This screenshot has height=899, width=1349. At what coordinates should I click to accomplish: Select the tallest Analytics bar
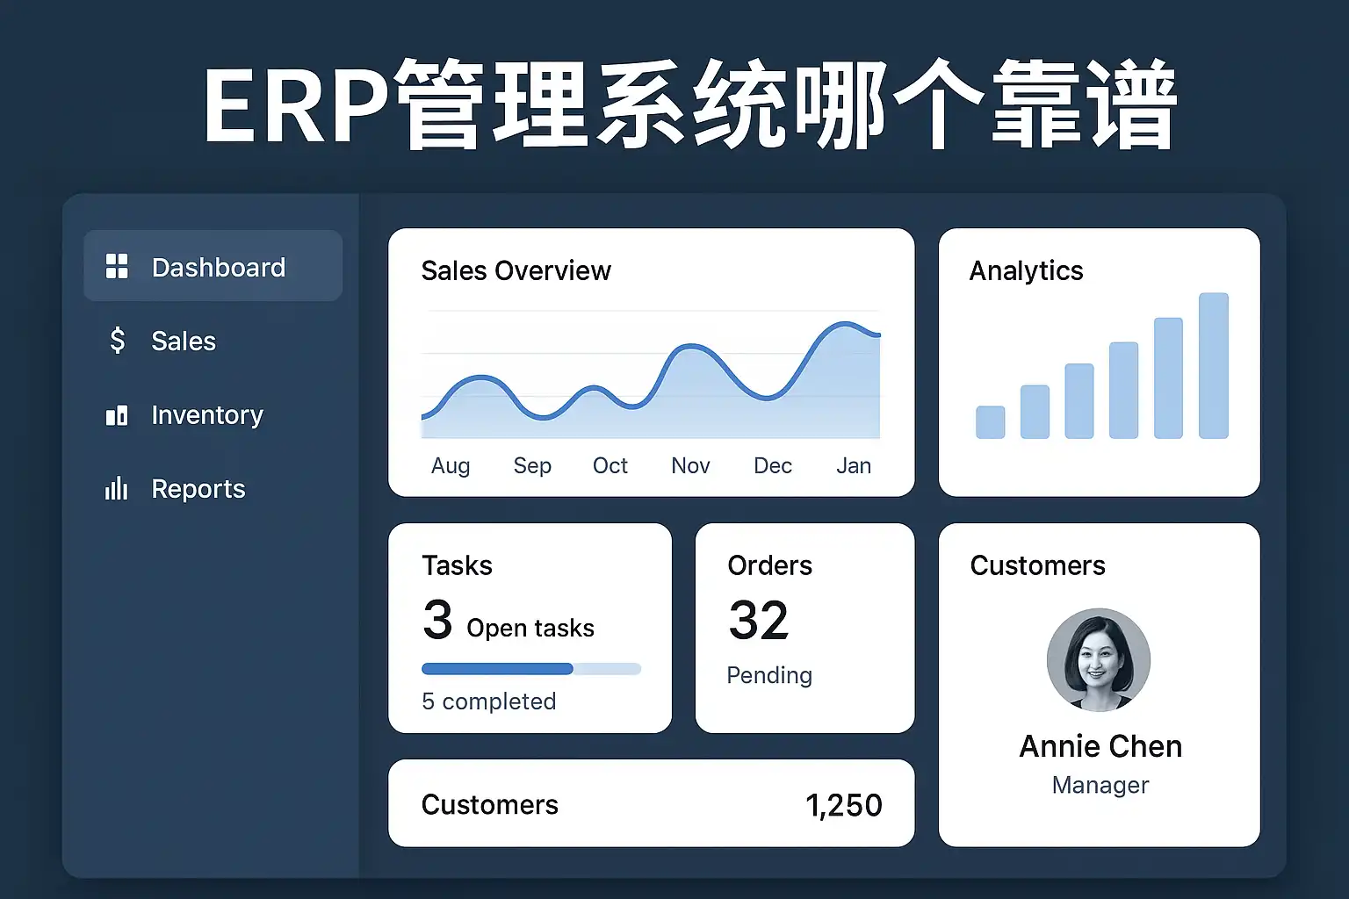pyautogui.click(x=1213, y=365)
